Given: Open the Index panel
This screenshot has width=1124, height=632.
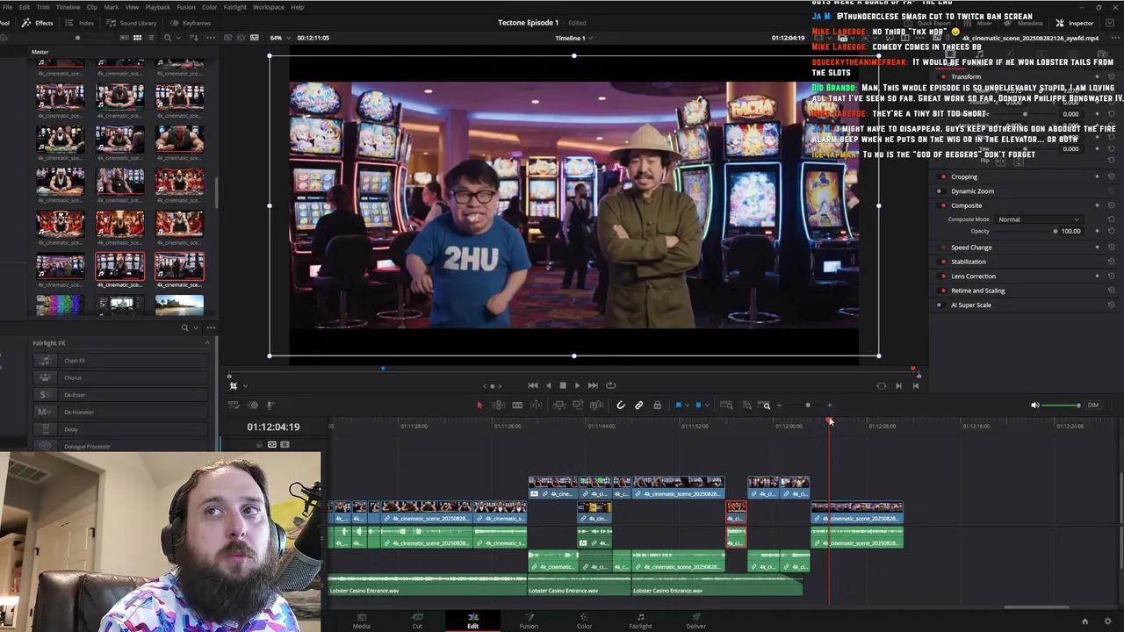Looking at the screenshot, I should (81, 23).
